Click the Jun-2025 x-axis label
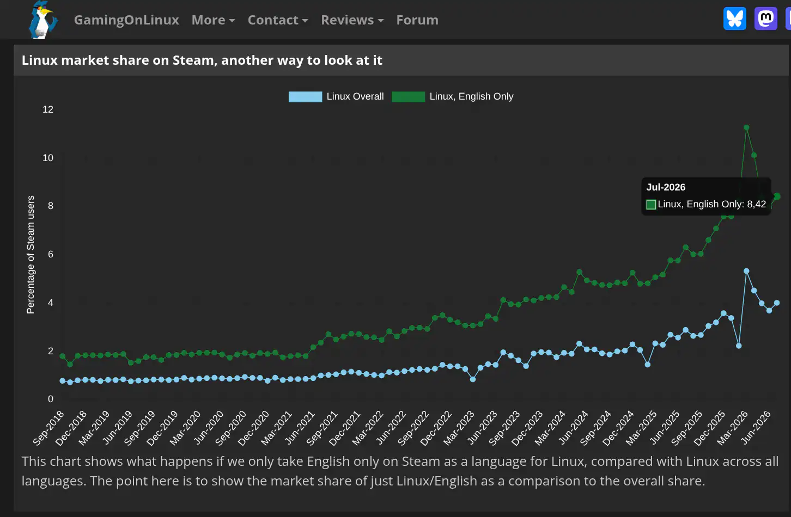Viewport: 791px width, 517px height. point(664,428)
